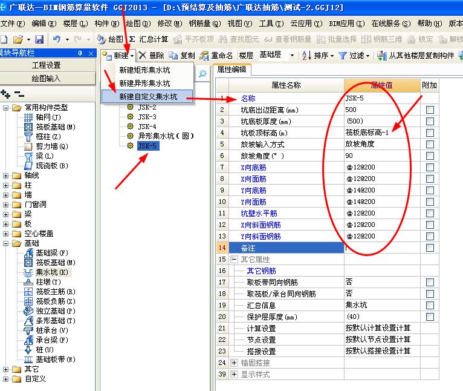Check 附加 box for 坑底出边距离
Viewport: 463px width, 391px height.
430,110
